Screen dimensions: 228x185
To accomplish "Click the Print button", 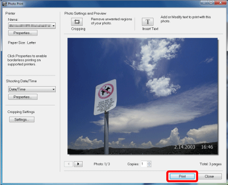I will (x=182, y=176).
